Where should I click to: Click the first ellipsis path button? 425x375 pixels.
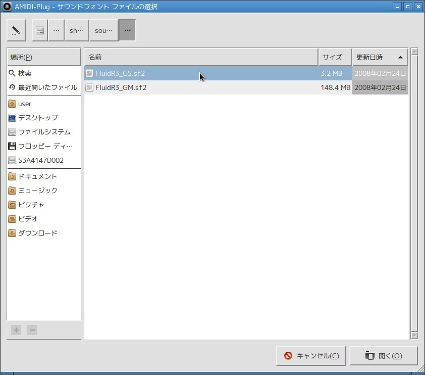pos(56,30)
